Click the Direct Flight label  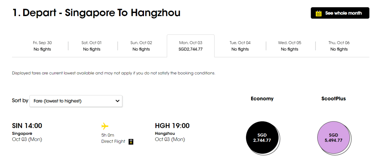point(113,141)
